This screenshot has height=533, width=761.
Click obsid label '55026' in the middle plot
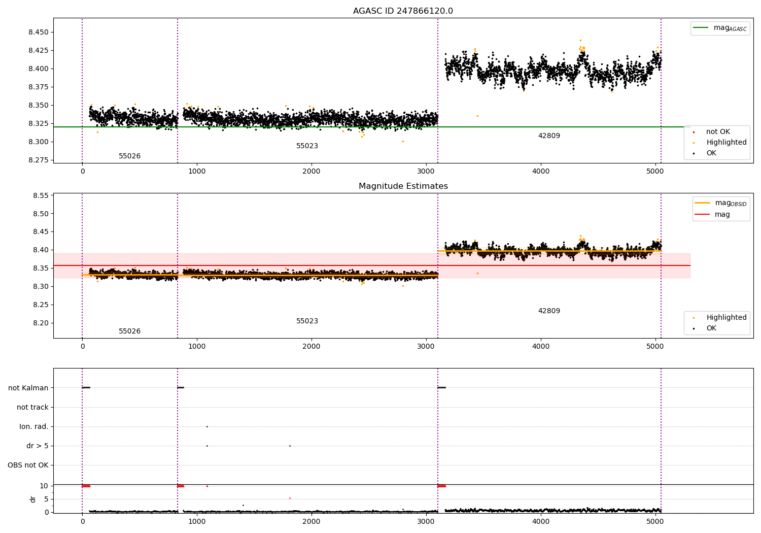click(130, 331)
